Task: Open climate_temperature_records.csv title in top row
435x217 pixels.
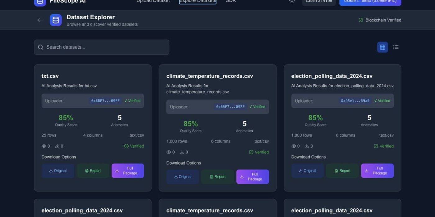Action: [x=210, y=76]
